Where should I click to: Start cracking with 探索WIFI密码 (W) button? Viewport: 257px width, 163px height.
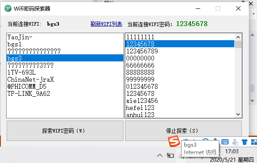65,131
